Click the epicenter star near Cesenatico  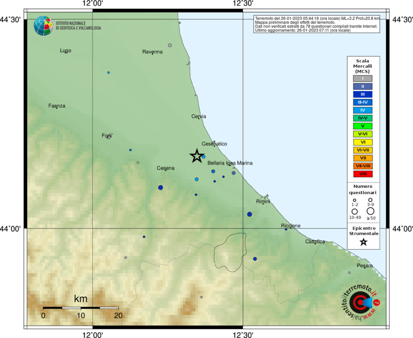pos(197,156)
